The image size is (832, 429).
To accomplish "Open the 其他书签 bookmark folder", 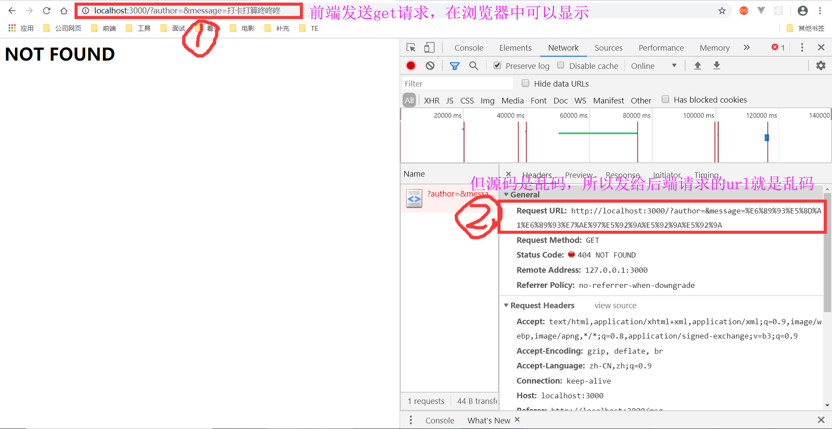I will pyautogui.click(x=806, y=28).
